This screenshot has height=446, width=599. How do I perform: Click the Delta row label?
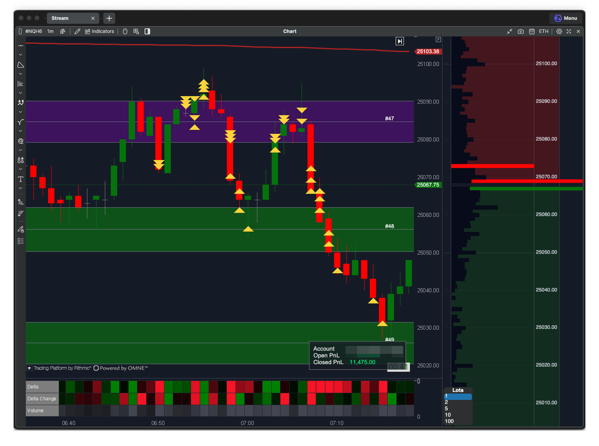point(42,387)
